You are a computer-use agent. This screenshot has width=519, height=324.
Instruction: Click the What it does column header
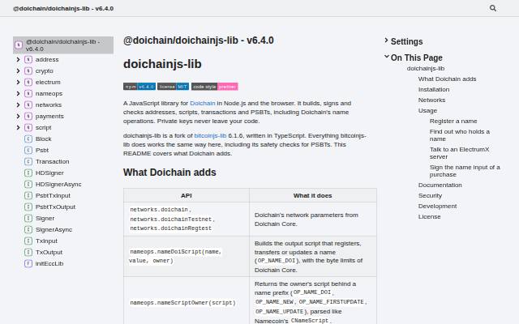click(x=313, y=195)
